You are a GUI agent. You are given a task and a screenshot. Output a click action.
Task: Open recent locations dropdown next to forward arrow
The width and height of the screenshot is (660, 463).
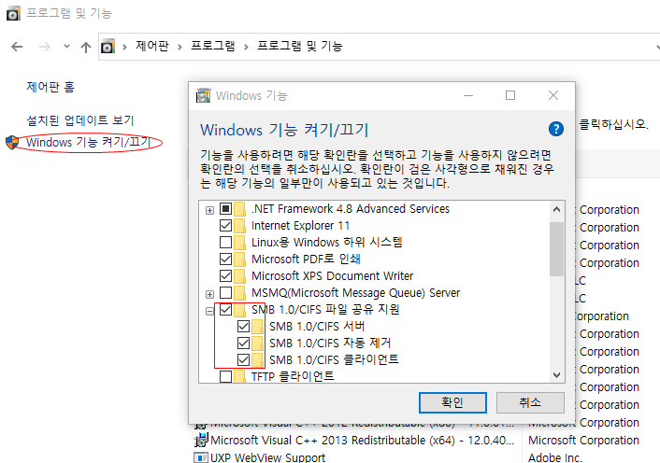(66, 47)
